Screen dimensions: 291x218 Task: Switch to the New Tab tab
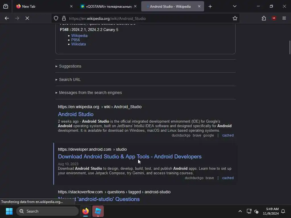pyautogui.click(x=45, y=6)
